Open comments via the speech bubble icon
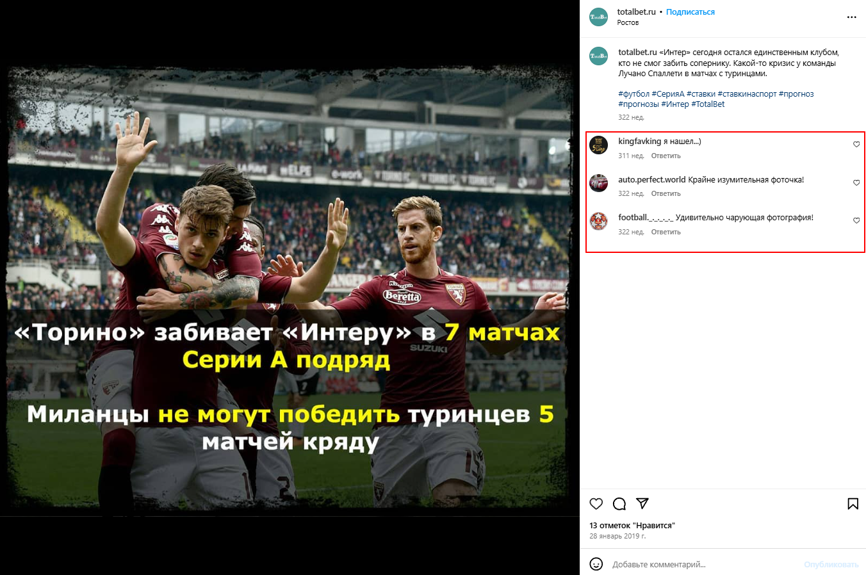 [x=619, y=504]
